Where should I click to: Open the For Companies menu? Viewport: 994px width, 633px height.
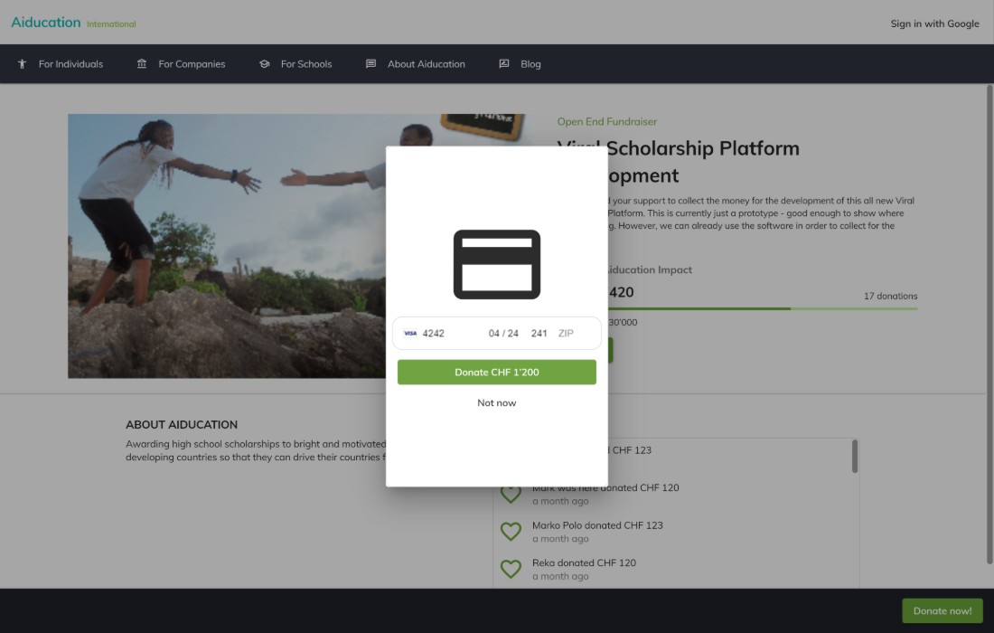(x=192, y=64)
